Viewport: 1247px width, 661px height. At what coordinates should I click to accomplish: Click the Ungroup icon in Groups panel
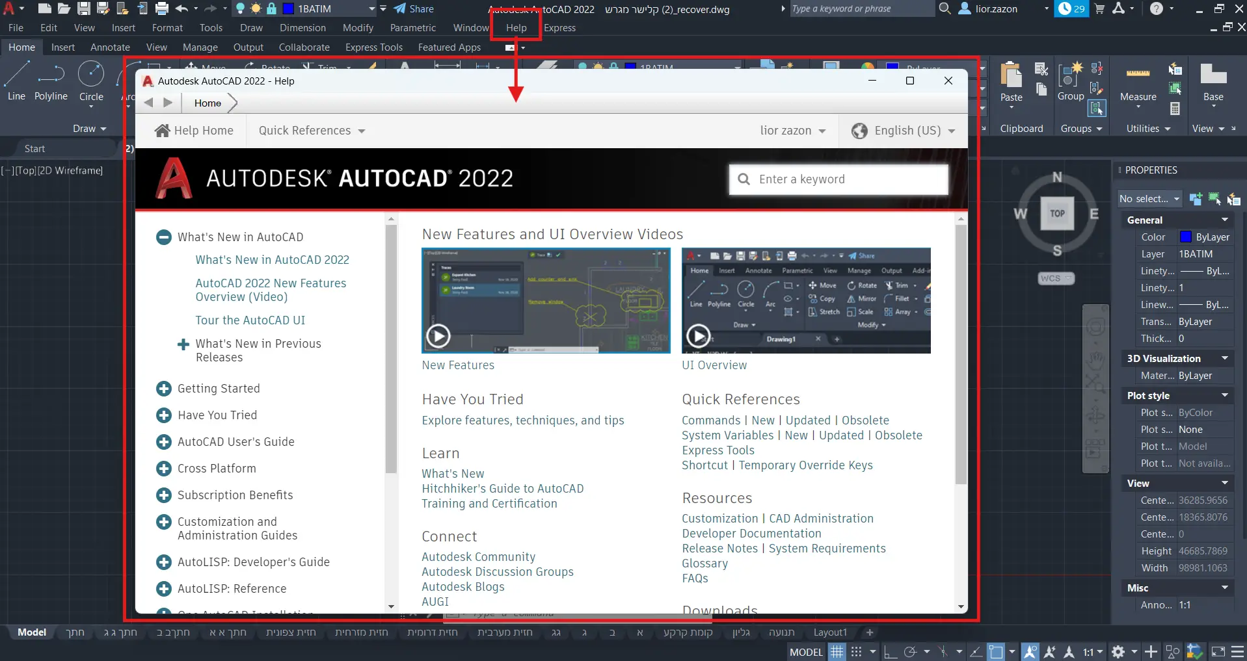pyautogui.click(x=1097, y=68)
